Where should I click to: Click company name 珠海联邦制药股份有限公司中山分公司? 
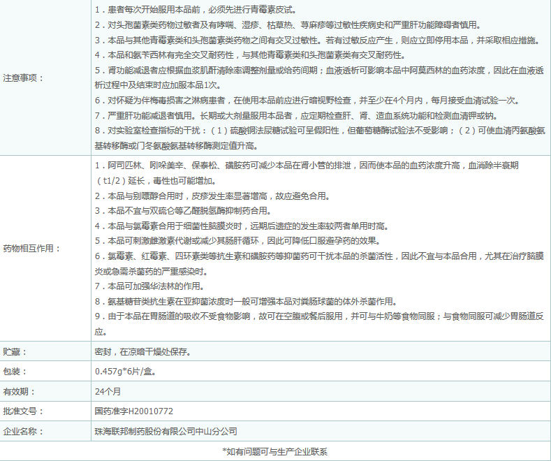click(x=166, y=431)
